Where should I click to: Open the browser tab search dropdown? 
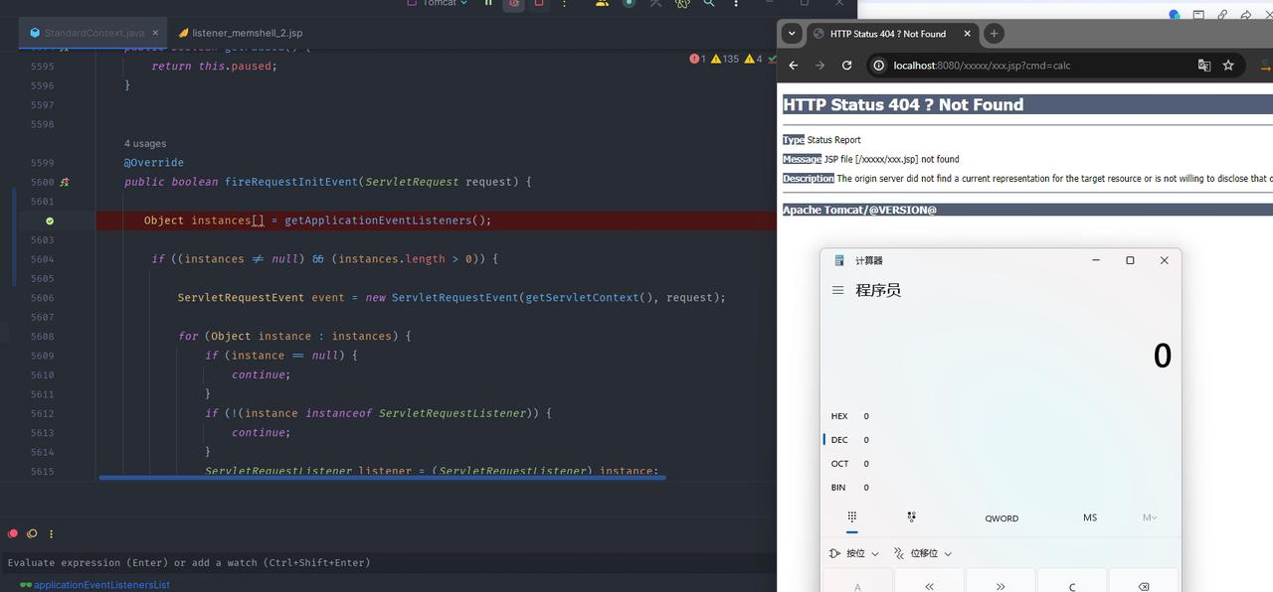pyautogui.click(x=792, y=33)
